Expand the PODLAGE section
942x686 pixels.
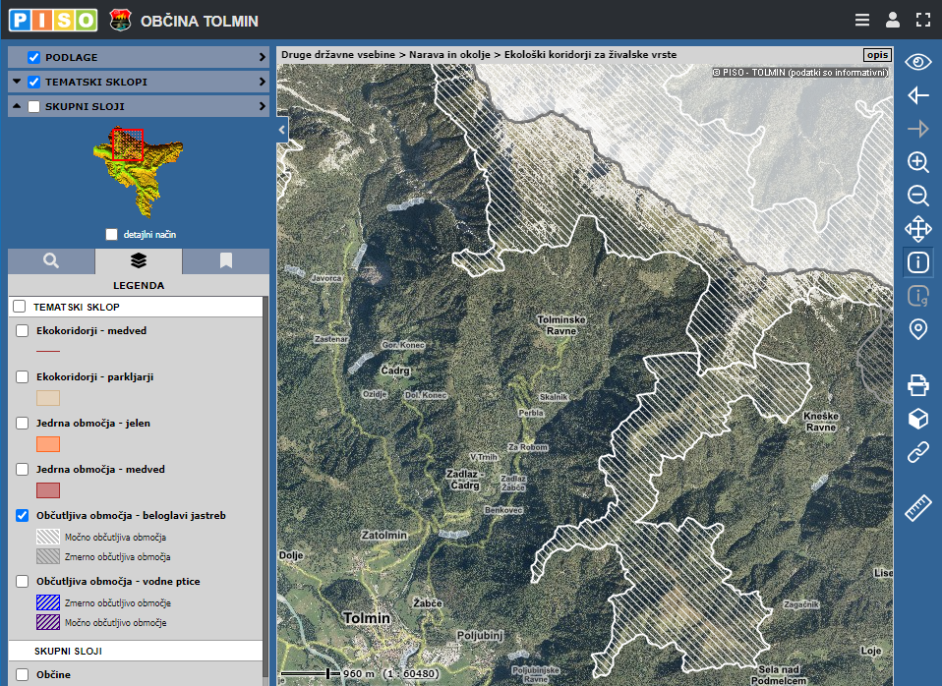point(262,57)
